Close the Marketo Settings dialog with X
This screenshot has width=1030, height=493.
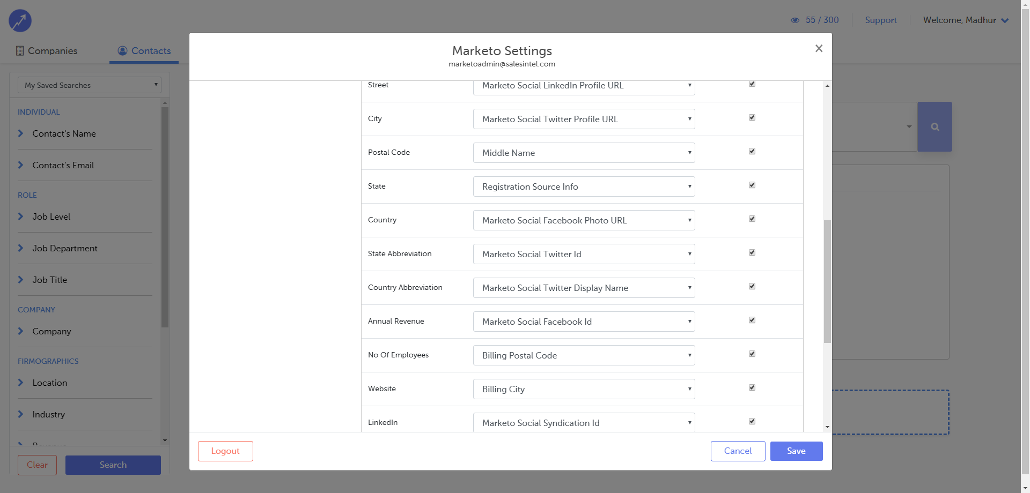[x=819, y=48]
